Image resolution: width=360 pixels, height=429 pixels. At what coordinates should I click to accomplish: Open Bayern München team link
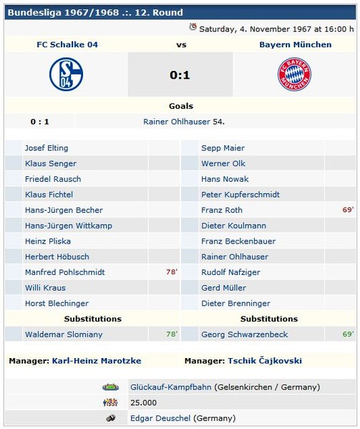pyautogui.click(x=296, y=44)
